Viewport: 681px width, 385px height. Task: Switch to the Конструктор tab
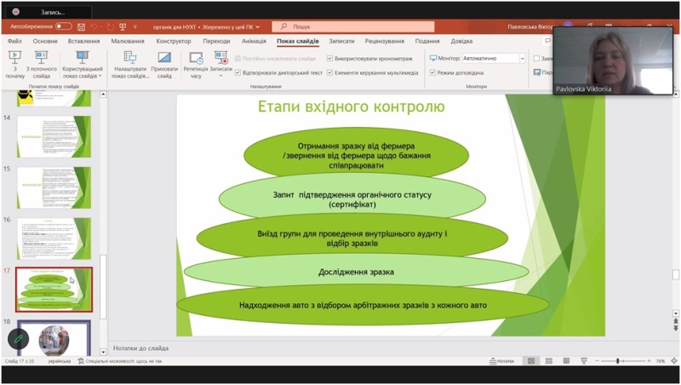tap(174, 41)
